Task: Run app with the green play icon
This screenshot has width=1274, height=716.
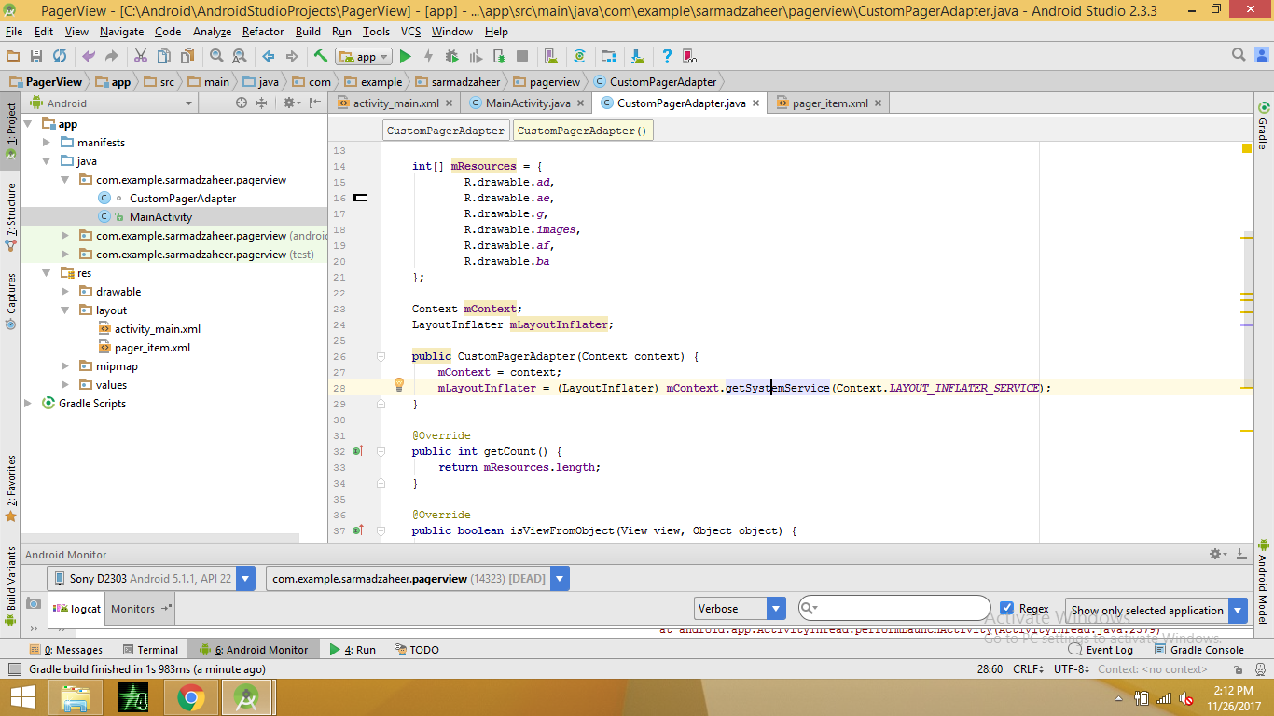Action: tap(406, 57)
